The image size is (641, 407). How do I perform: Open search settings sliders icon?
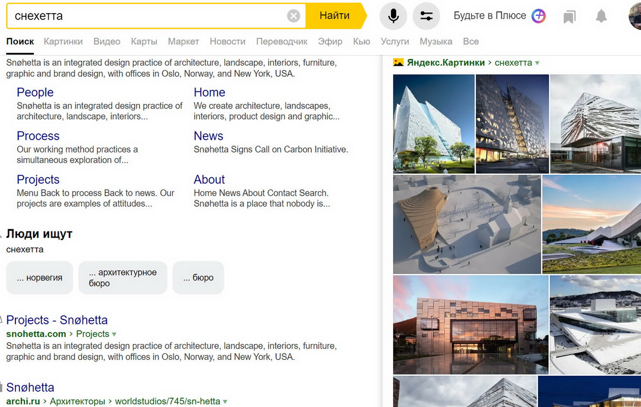click(x=426, y=16)
